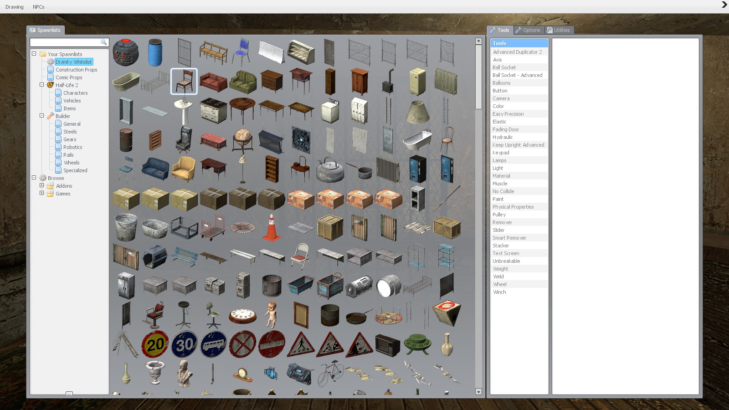Spawn the wall clock face prop
Image resolution: width=729 pixels, height=410 pixels.
point(242,315)
